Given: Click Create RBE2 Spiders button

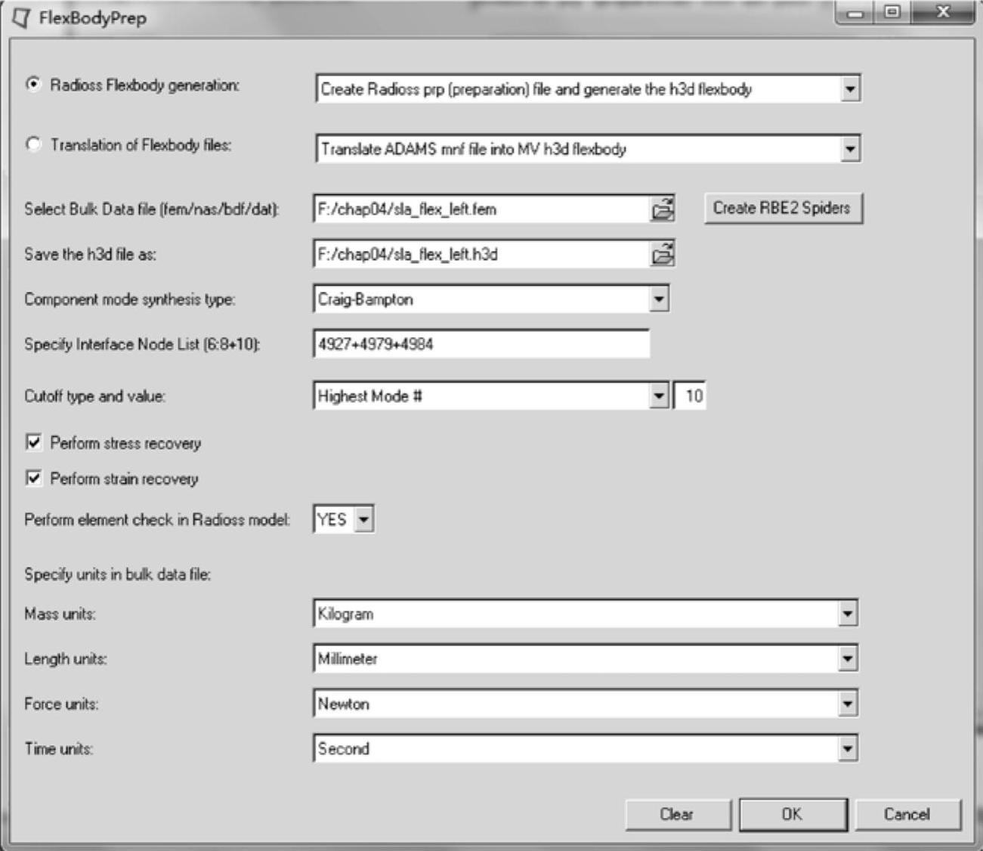Looking at the screenshot, I should 783,208.
